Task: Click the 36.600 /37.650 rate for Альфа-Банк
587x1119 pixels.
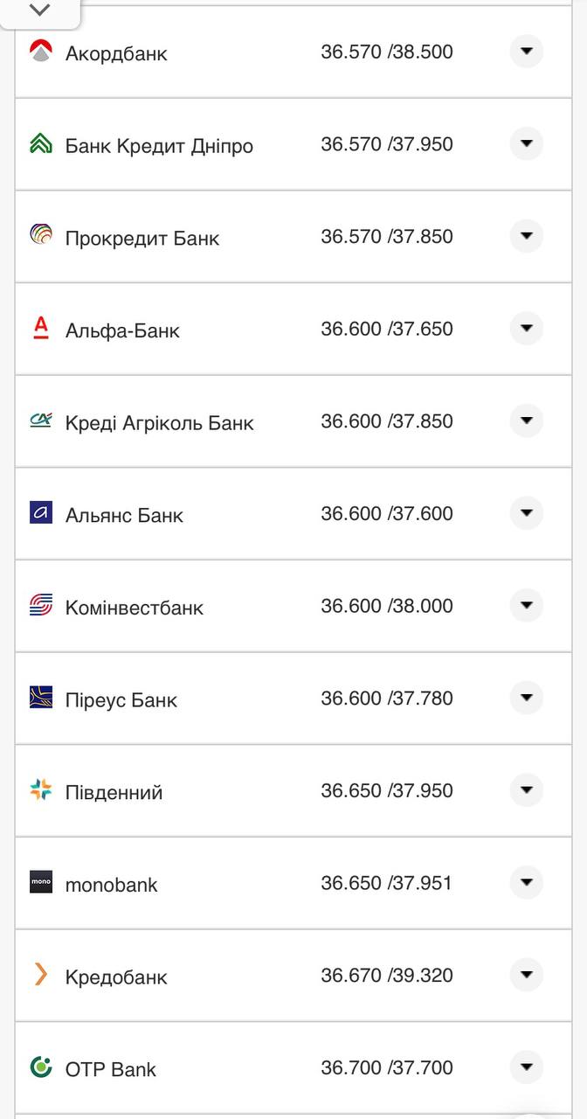Action: pos(387,329)
